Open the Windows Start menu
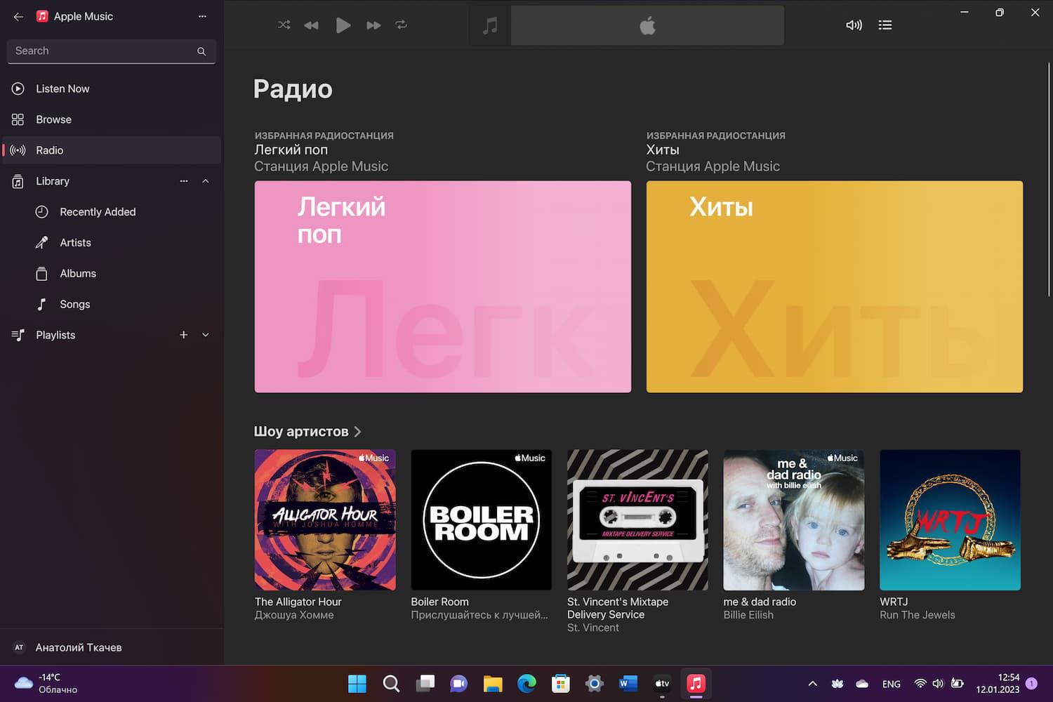1053x702 pixels. coord(357,683)
